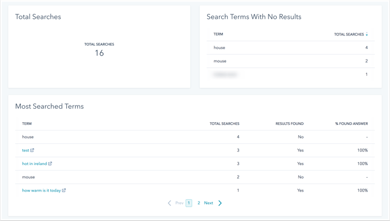Click search count 2 in no-results mouse row
This screenshot has width=390, height=221.
367,61
